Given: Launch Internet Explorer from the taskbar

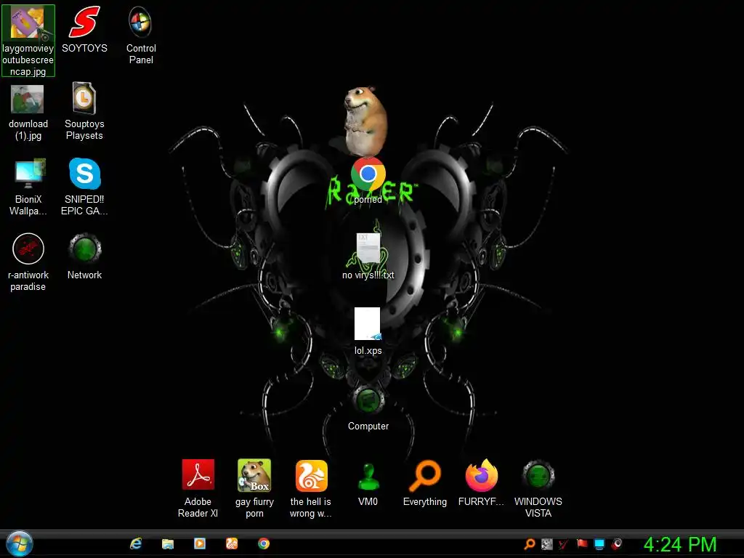Looking at the screenshot, I should (136, 543).
